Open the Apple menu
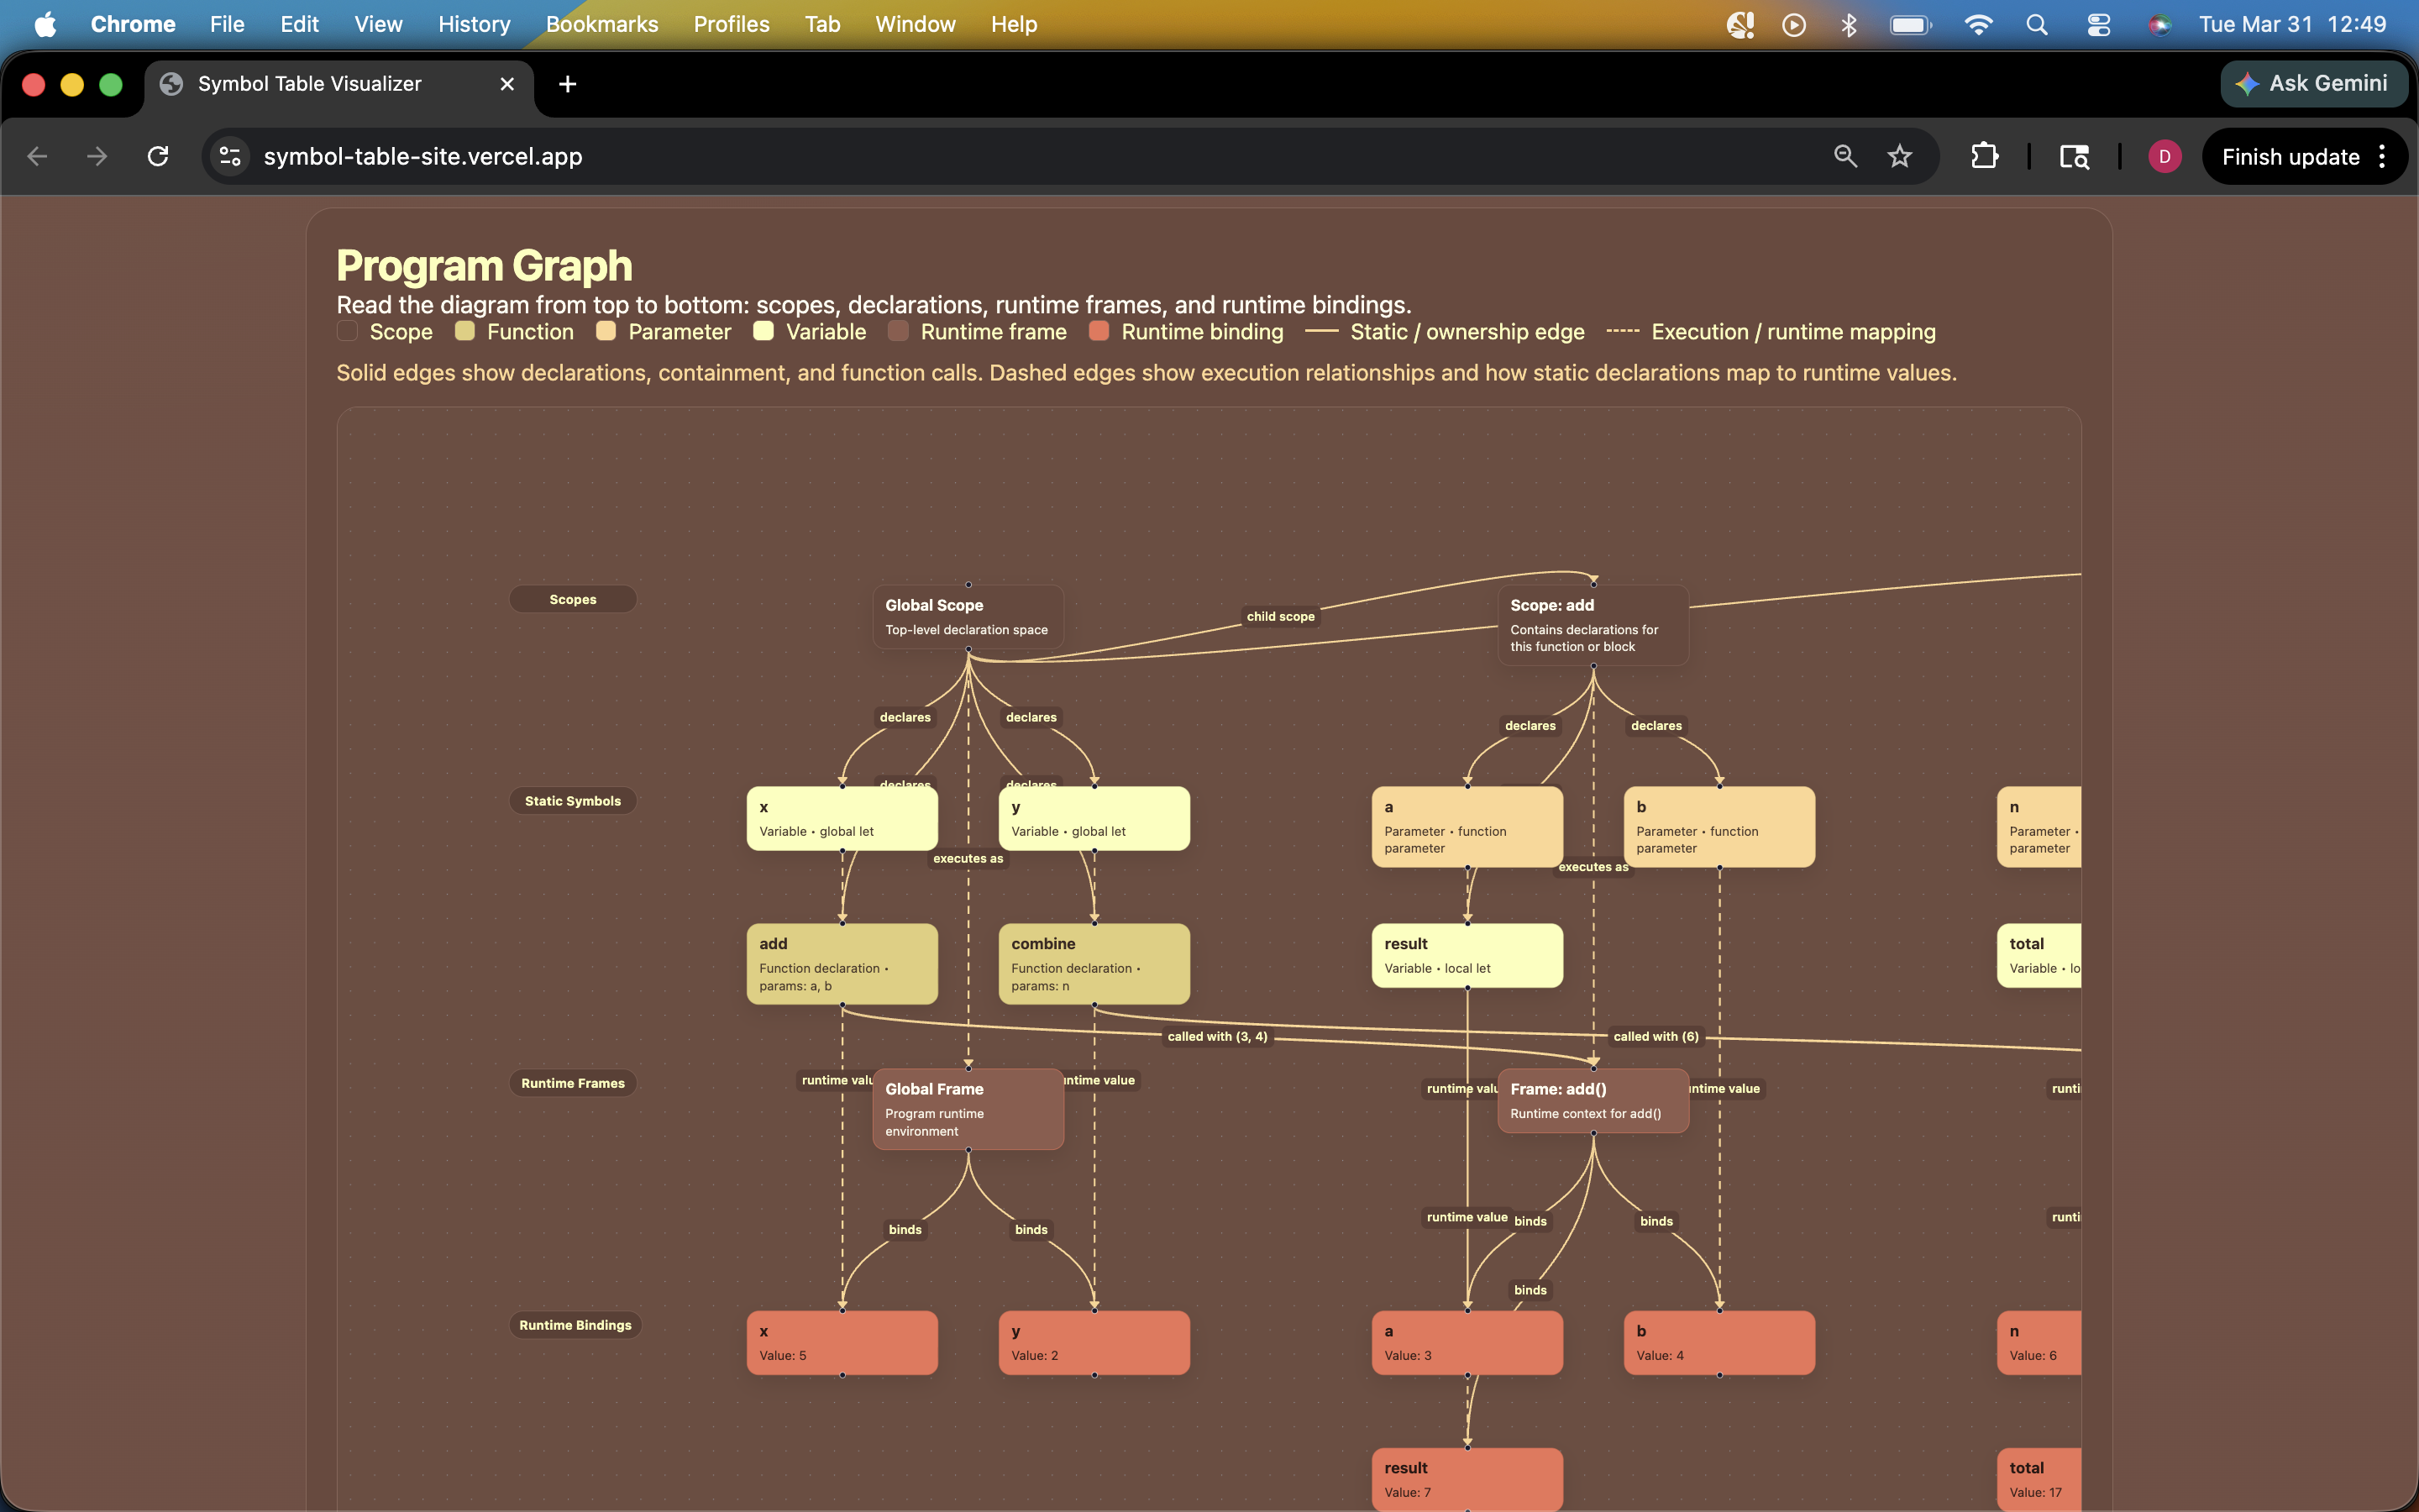This screenshot has width=2419, height=1512. point(45,24)
